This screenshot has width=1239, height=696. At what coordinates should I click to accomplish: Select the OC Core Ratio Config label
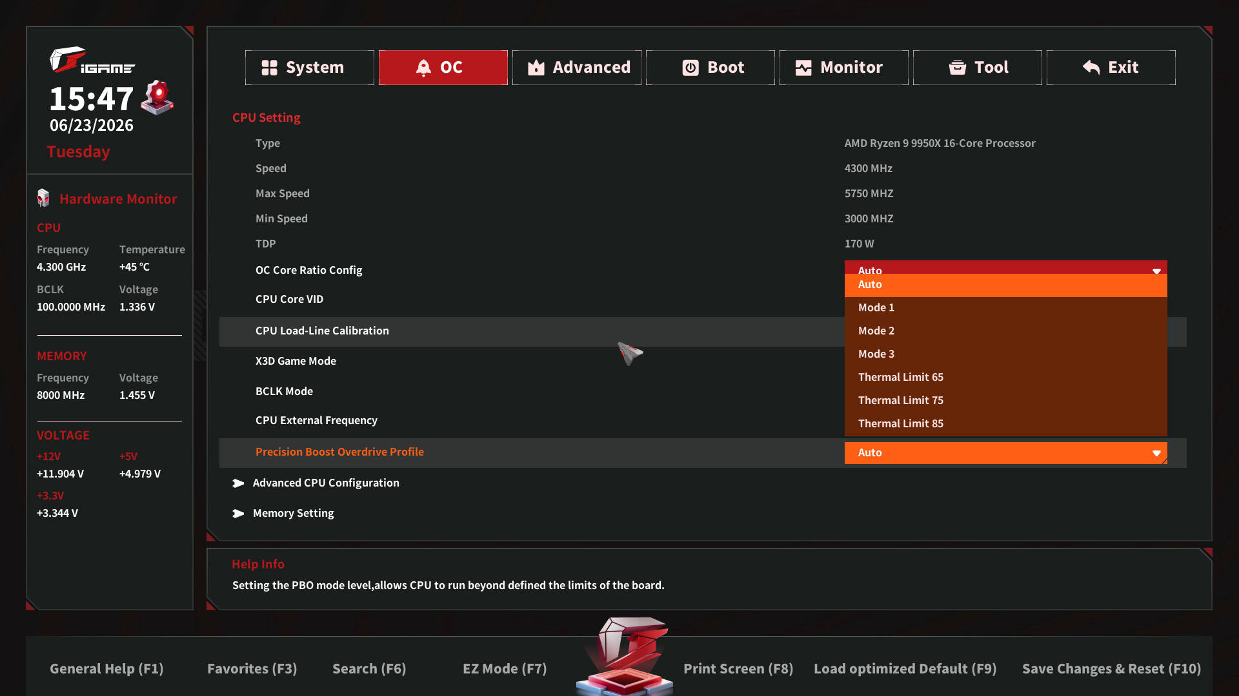point(308,271)
